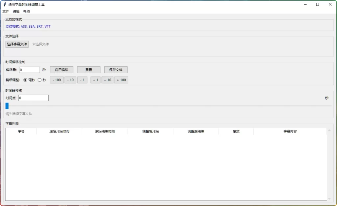Viewport: 337px width, 206px height.
Task: Click the timeline preview slider handle
Action: (7, 106)
